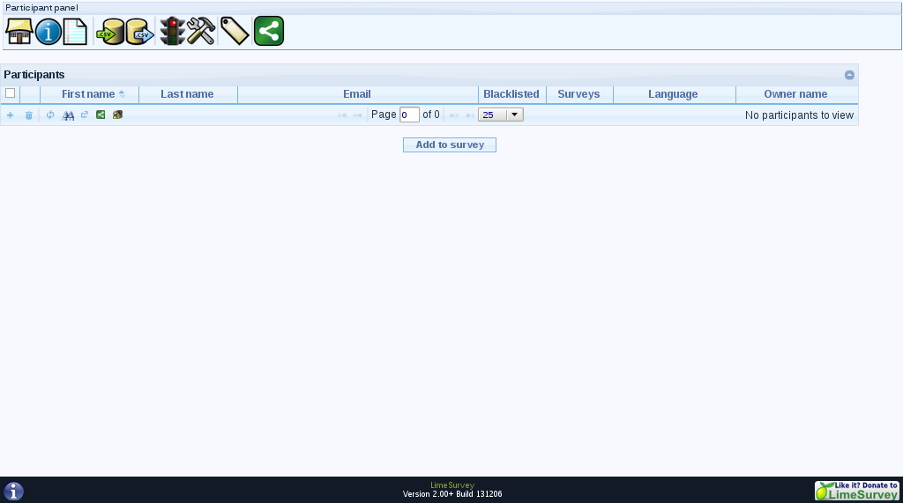Open attribute management tag icon
Screen dimensions: 903x503
(x=235, y=31)
